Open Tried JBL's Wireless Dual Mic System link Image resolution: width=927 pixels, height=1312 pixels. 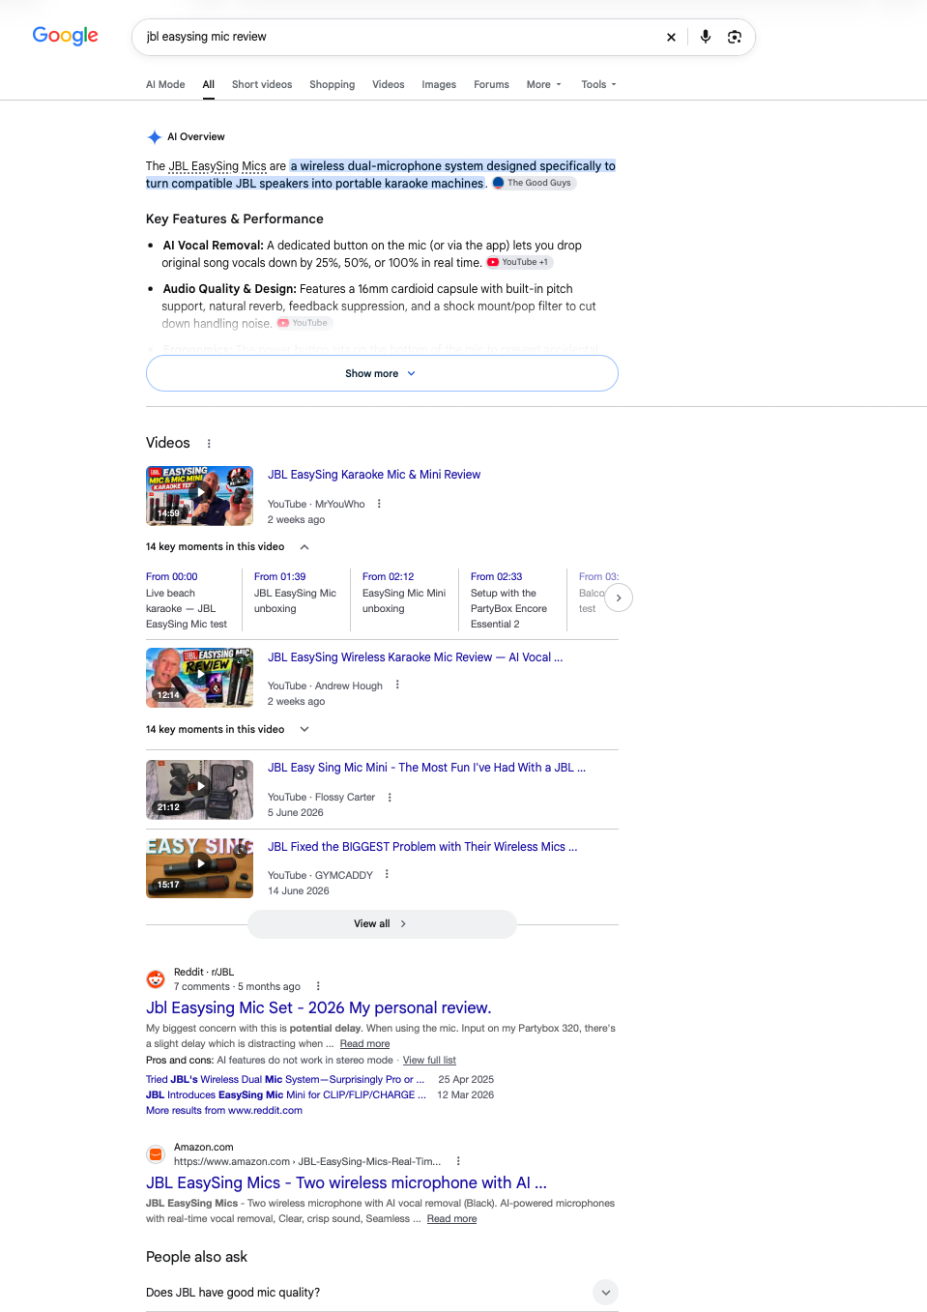click(x=285, y=1080)
